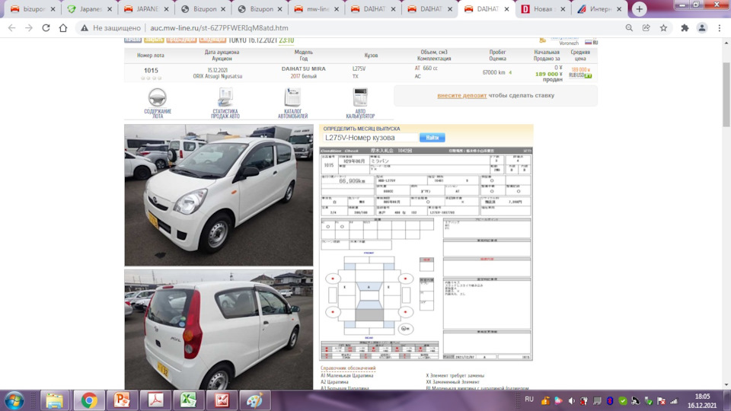The height and width of the screenshot is (411, 731).
Task: Click the RU keyboard language indicator
Action: (529, 400)
